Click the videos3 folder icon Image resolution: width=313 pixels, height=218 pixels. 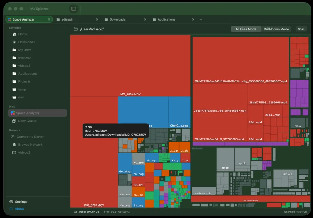tap(14, 66)
